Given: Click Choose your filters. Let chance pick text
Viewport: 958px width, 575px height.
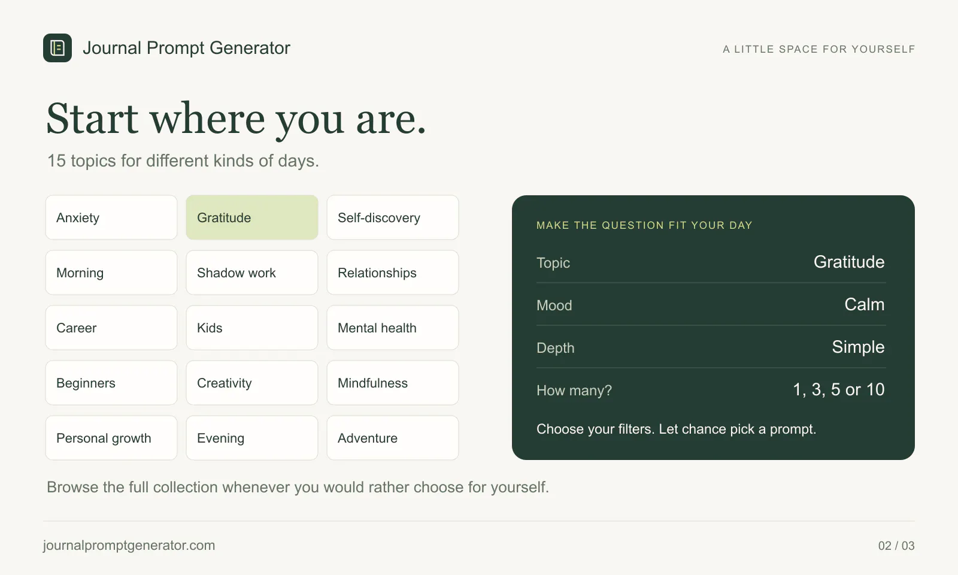Looking at the screenshot, I should click(677, 429).
